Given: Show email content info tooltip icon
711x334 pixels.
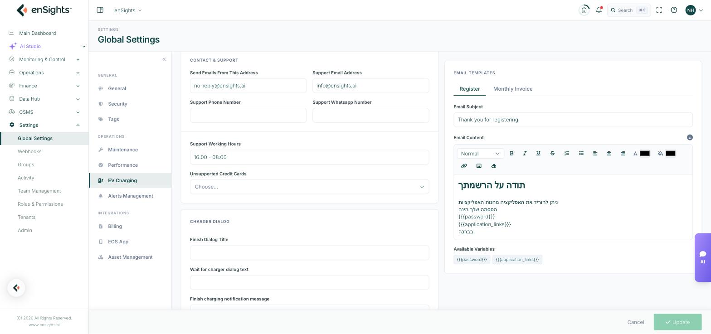Looking at the screenshot, I should pyautogui.click(x=690, y=137).
